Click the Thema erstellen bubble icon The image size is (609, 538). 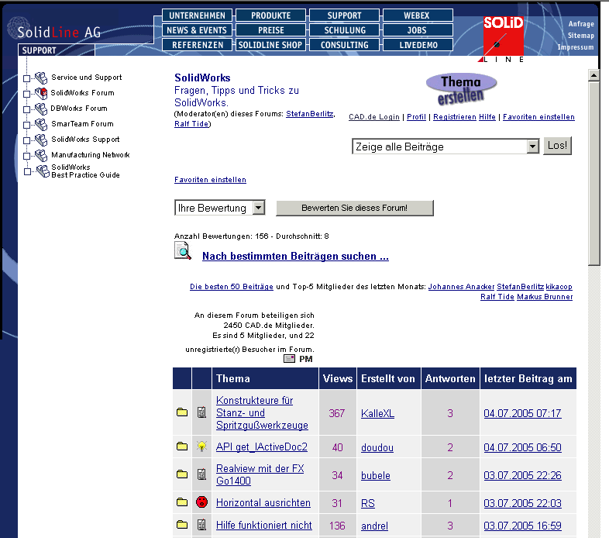point(461,89)
